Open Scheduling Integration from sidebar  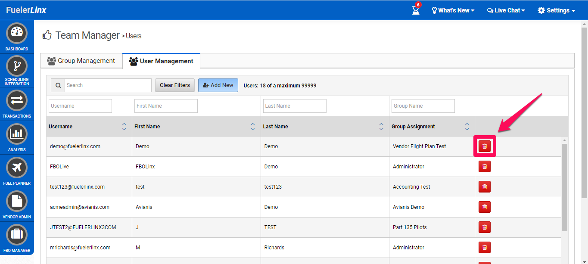tap(17, 66)
